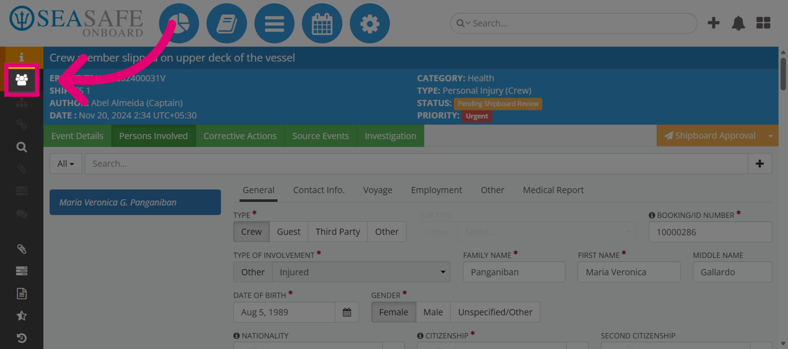Expand the Shipboard Approval arrow dropdown
This screenshot has width=788, height=349.
click(770, 136)
